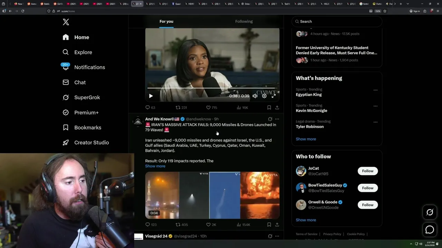Open more options for Tyler Robinson trend
442x248 pixels.
[375, 122]
